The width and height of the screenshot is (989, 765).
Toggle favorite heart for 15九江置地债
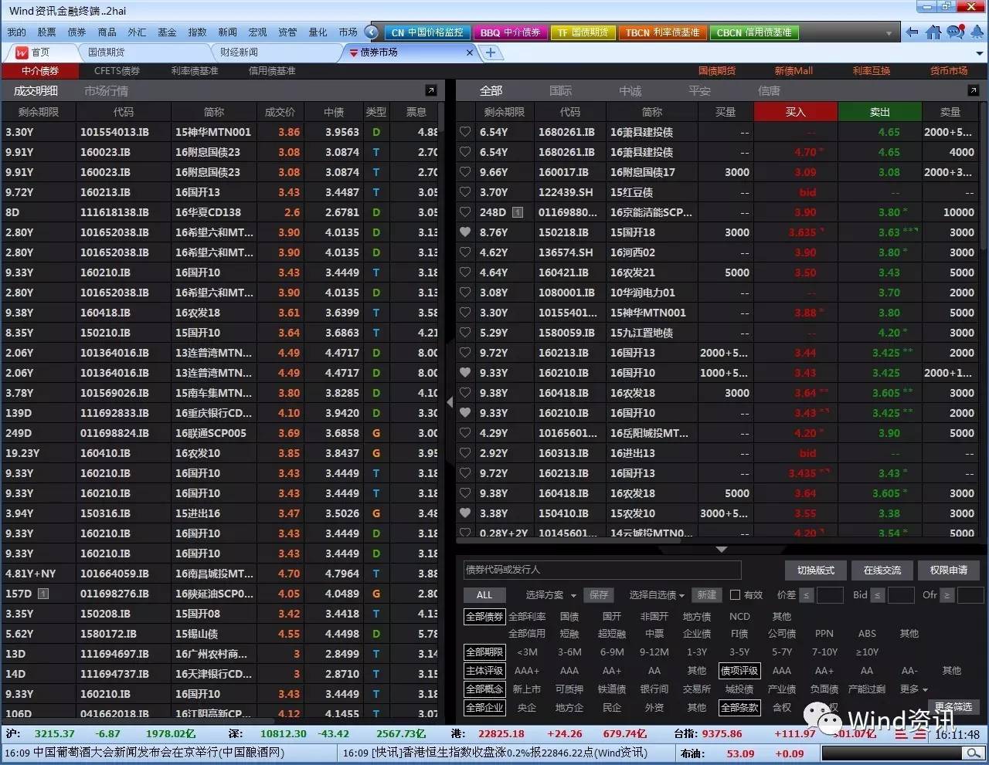tap(465, 333)
